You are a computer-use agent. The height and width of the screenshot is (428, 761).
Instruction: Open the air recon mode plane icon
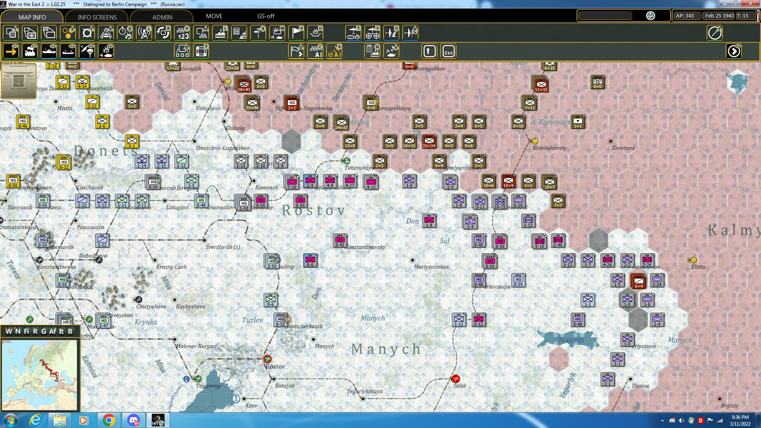tap(353, 33)
